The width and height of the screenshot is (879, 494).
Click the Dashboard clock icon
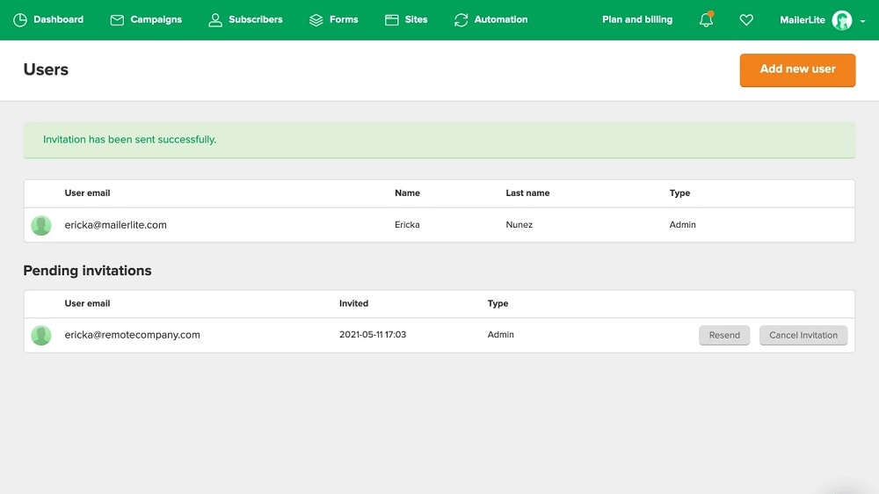pyautogui.click(x=20, y=20)
